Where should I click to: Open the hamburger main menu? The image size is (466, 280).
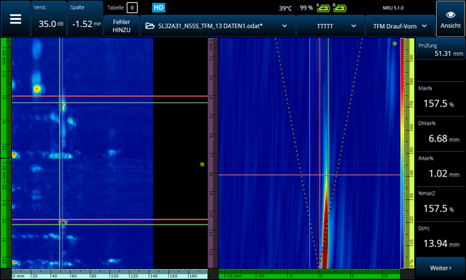pyautogui.click(x=15, y=19)
